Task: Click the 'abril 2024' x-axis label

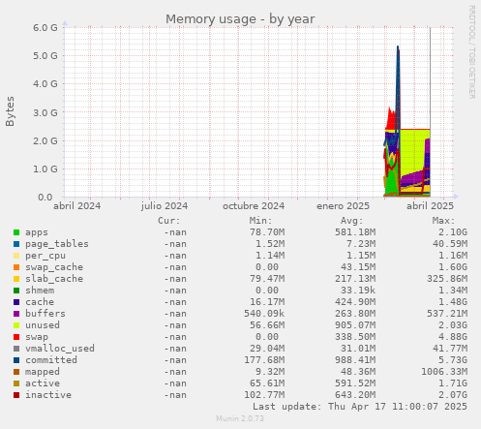Action: point(77,206)
